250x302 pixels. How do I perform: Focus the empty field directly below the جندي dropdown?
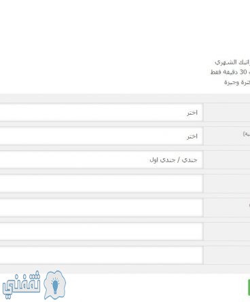coord(101,184)
